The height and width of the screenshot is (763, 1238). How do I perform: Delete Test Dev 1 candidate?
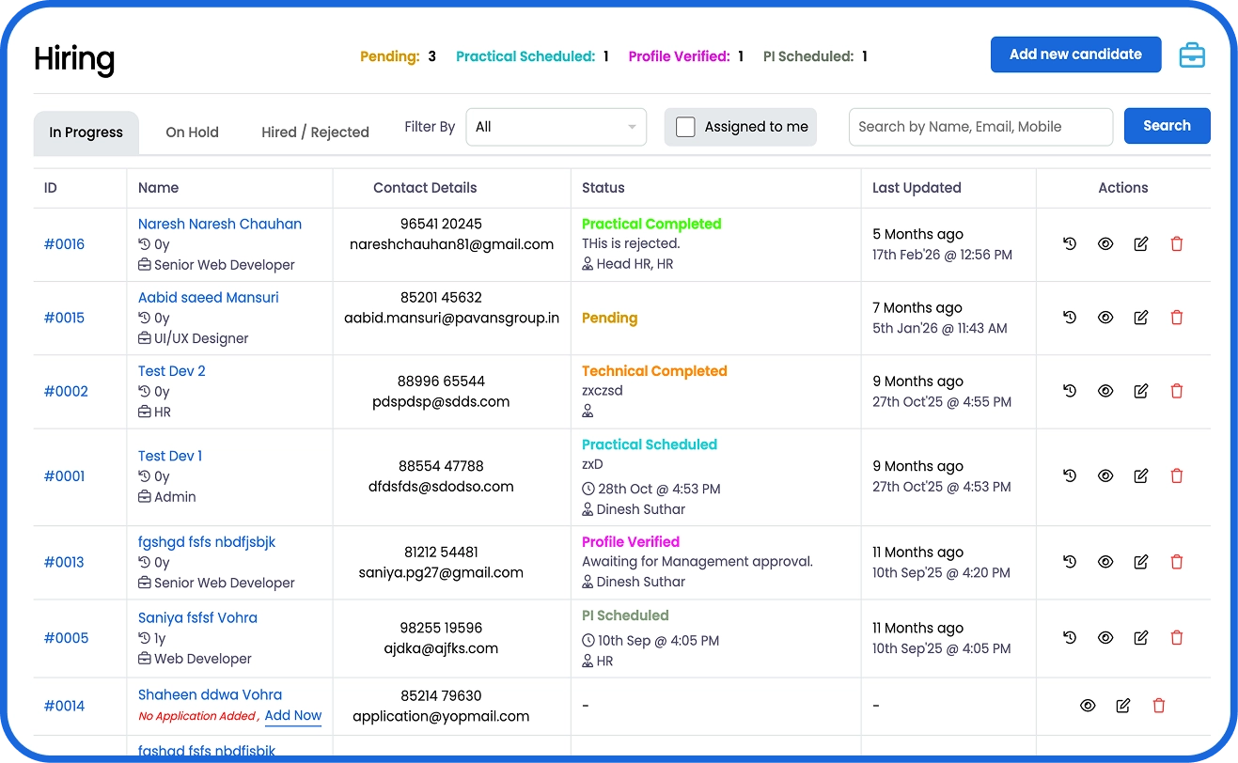point(1177,476)
